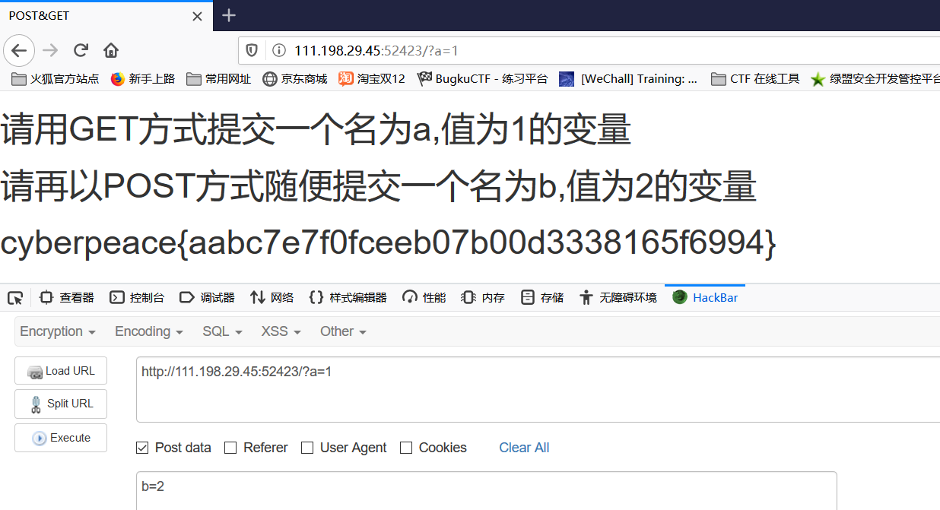This screenshot has width=940, height=510.
Task: Expand the Encryption dropdown menu
Action: 58,331
